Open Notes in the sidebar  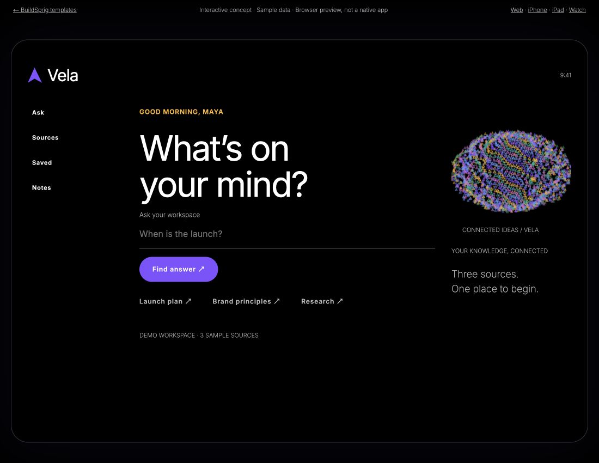tap(41, 187)
